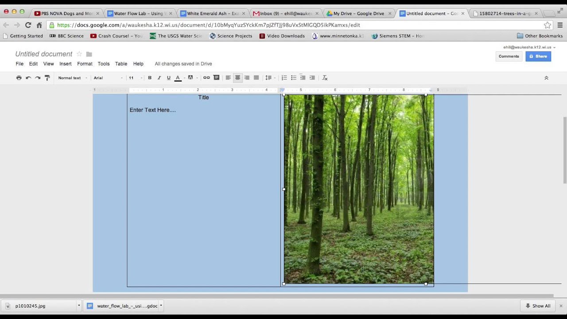This screenshot has height=319, width=567.
Task: Open the Crash Course bookmark
Action: [x=117, y=36]
